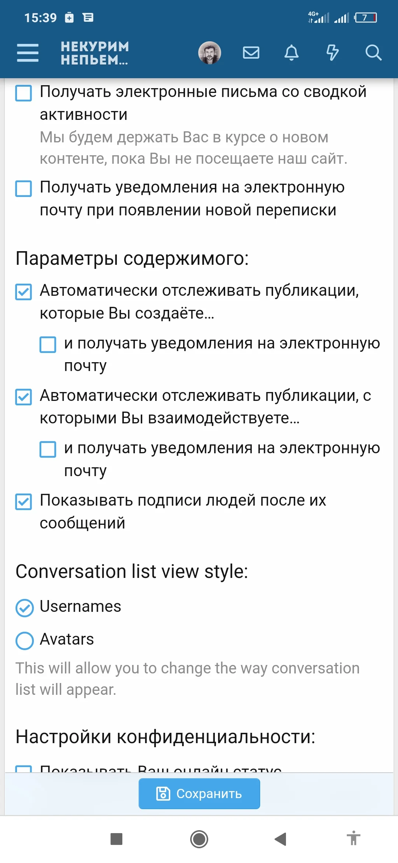Screen dimensions: 398x863
Task: Open the search magnifier icon
Action: click(374, 53)
